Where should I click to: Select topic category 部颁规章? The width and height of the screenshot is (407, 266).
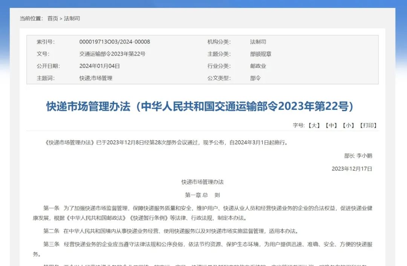260,54
